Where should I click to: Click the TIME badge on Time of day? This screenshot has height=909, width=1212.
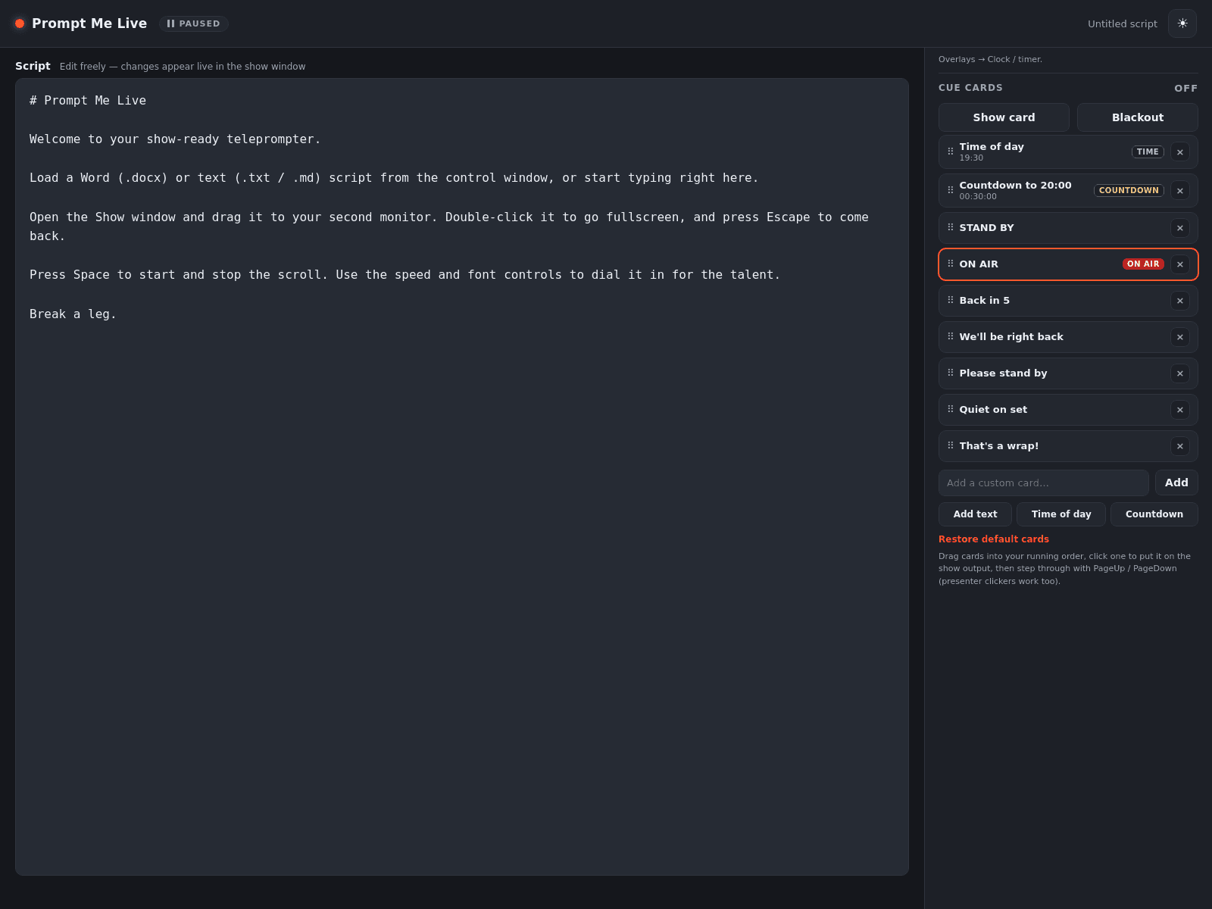click(x=1148, y=151)
